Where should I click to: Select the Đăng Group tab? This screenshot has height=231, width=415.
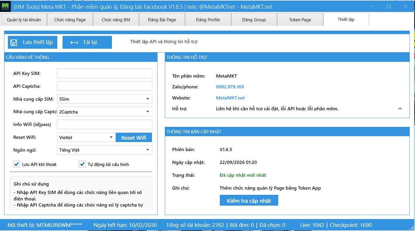(x=254, y=20)
